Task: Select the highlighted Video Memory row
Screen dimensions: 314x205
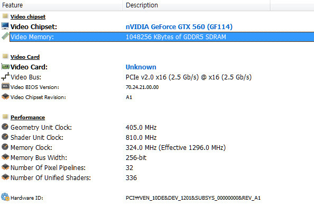Action: 162,37
